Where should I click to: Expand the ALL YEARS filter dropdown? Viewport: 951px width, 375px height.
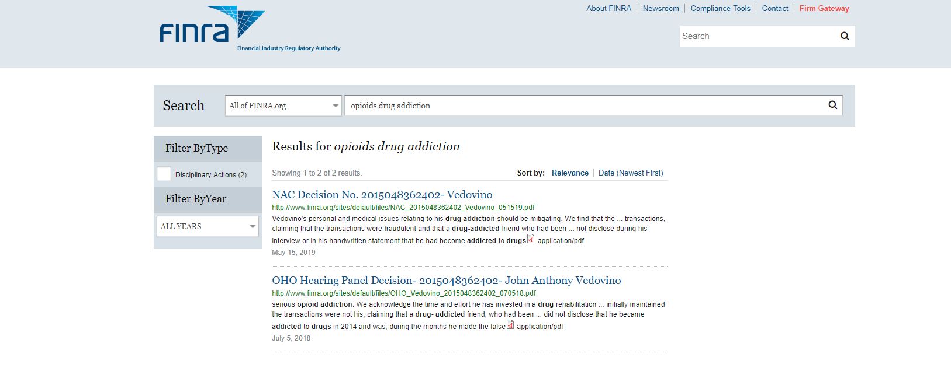208,226
